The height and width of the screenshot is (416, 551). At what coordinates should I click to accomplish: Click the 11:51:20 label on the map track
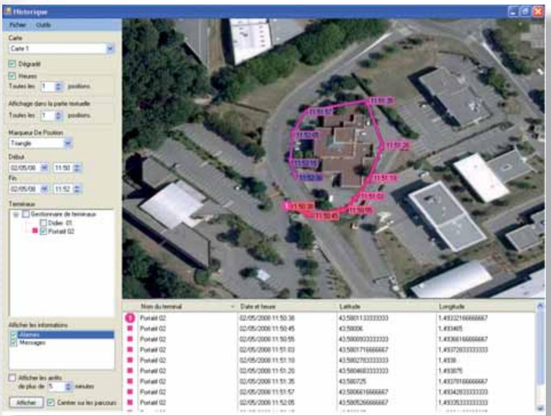[x=398, y=146]
